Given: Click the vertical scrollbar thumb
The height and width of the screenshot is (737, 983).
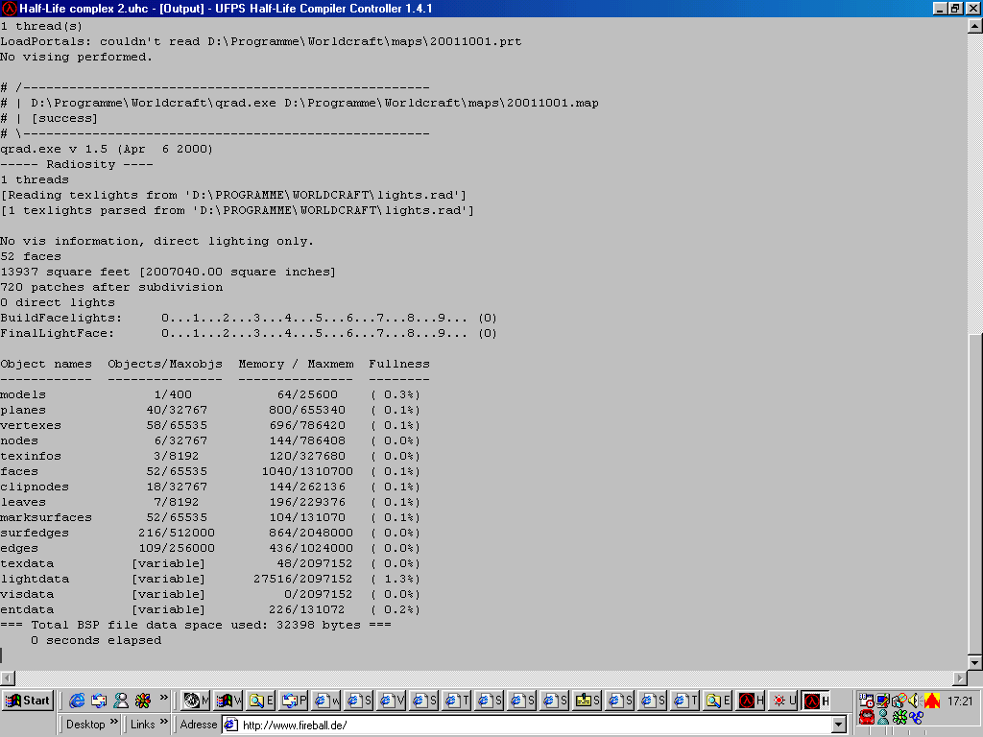Looking at the screenshot, I should (975, 494).
